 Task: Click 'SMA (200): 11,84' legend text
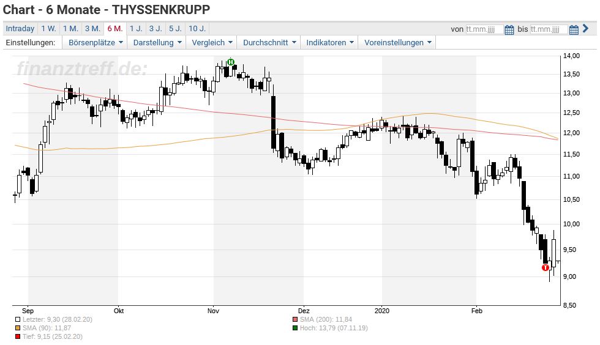click(326, 319)
